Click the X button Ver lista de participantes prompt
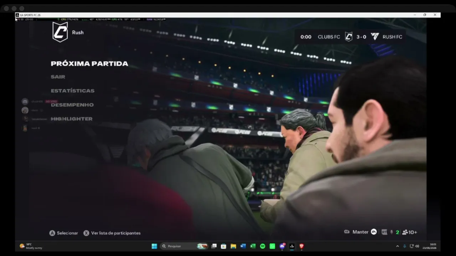Image resolution: width=456 pixels, height=256 pixels. (x=112, y=233)
